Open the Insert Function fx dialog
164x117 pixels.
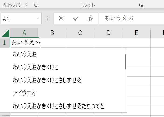[x=90, y=18]
